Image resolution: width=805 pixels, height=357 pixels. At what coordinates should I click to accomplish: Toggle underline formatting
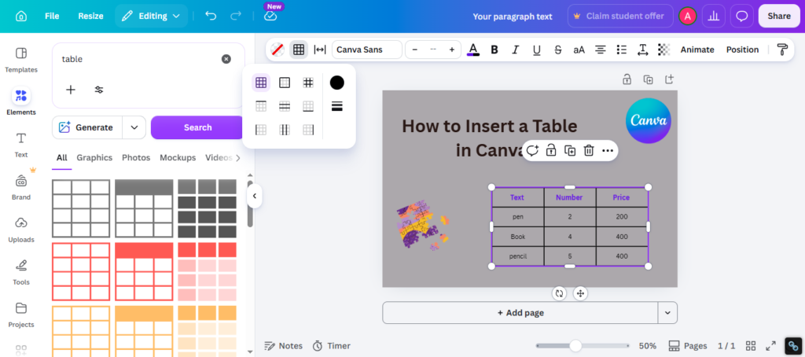pos(536,50)
